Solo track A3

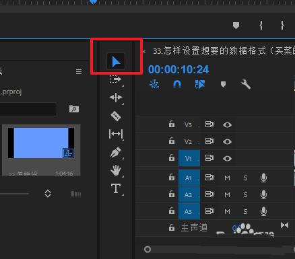245,212
